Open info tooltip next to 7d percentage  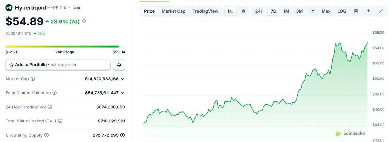[x=84, y=21]
